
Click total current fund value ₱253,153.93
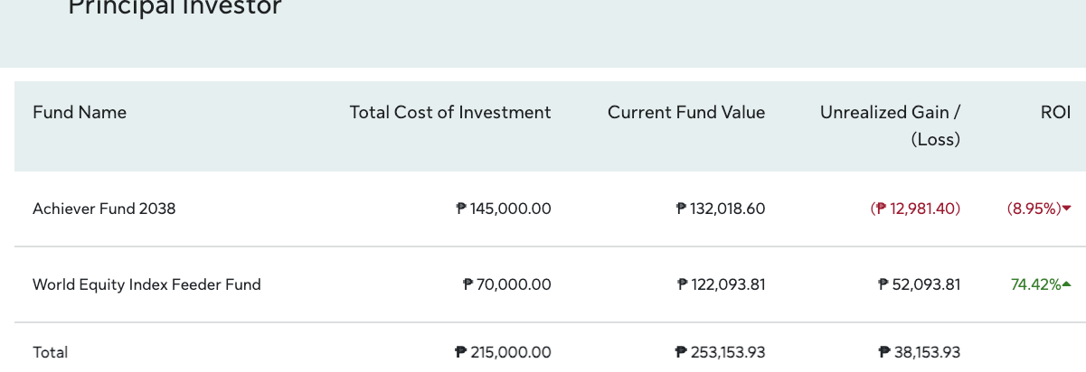(721, 352)
